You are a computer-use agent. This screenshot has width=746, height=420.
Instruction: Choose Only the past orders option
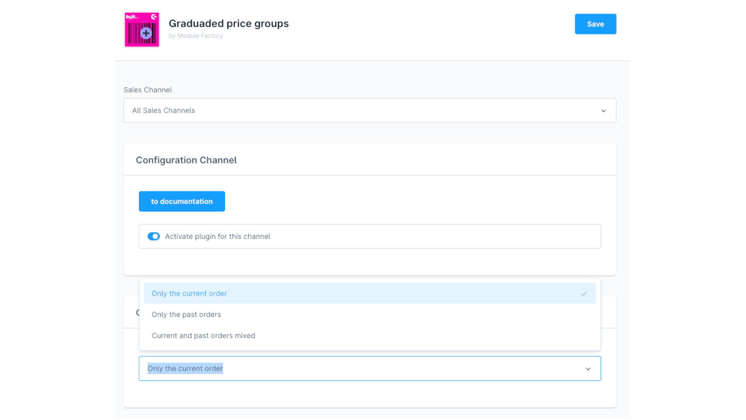point(370,314)
